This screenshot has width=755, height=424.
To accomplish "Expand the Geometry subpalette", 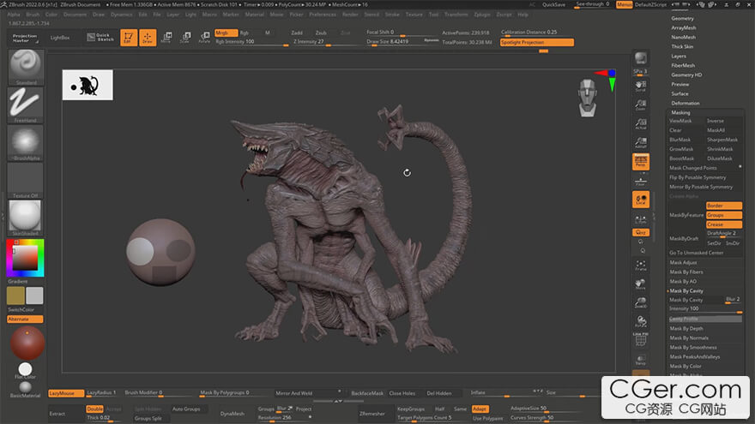I will pyautogui.click(x=682, y=18).
